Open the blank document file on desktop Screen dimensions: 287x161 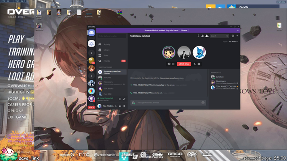(79, 13)
